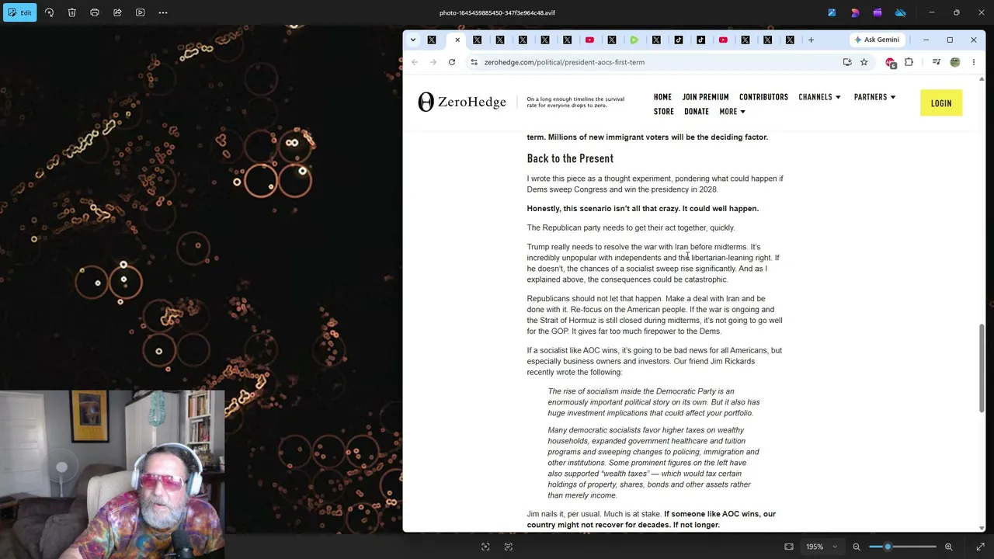Open DONATE in the site nav
The image size is (994, 559).
[697, 112]
